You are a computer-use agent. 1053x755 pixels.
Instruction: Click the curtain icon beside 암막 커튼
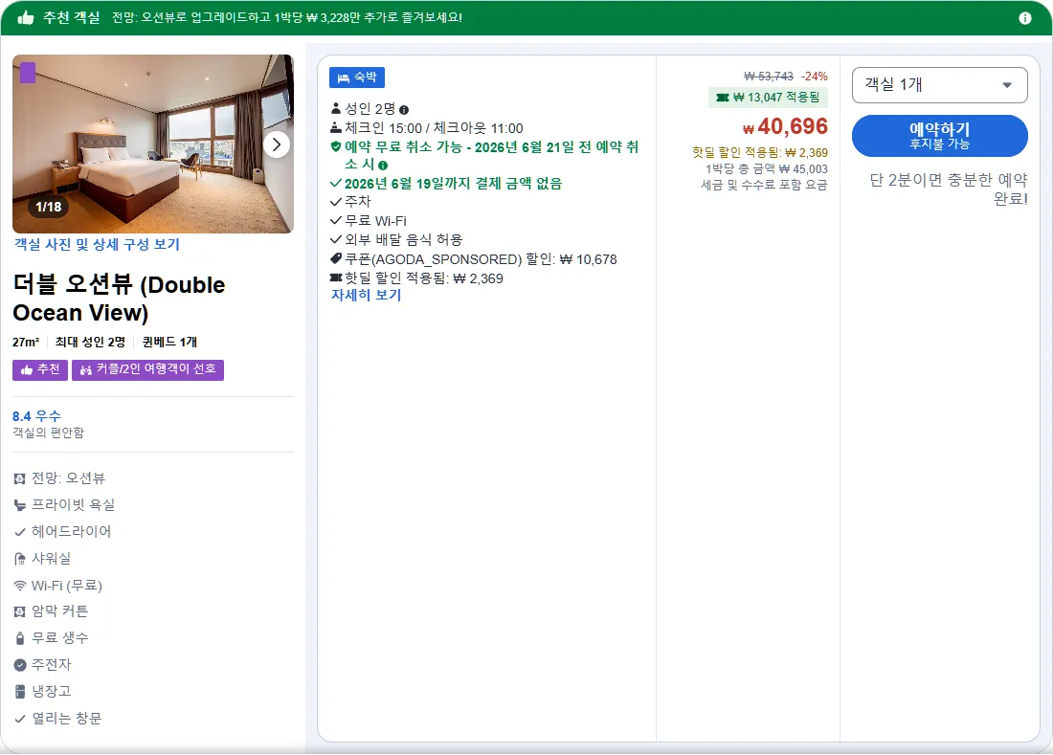pos(19,611)
